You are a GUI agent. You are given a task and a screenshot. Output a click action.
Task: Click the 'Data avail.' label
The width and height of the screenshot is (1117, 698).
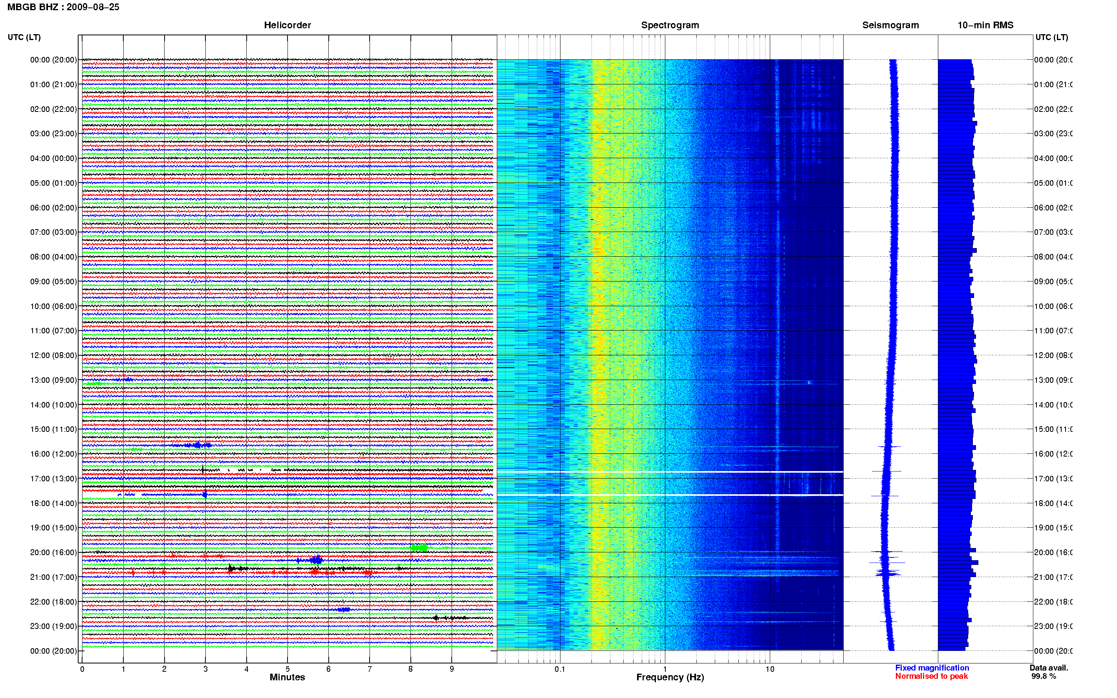tap(1049, 667)
